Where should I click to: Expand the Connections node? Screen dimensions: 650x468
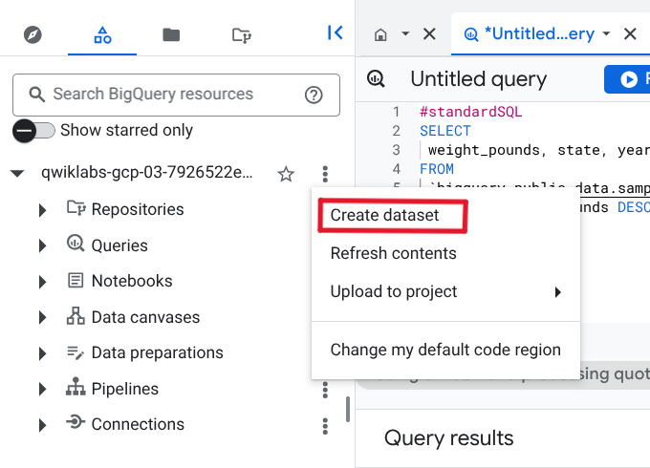42,425
